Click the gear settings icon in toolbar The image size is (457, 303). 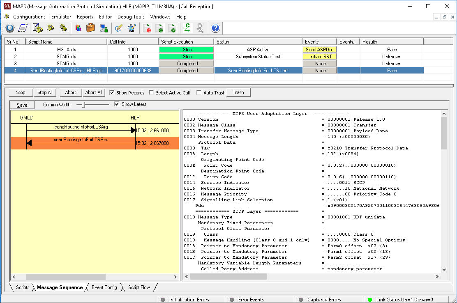pyautogui.click(x=10, y=28)
